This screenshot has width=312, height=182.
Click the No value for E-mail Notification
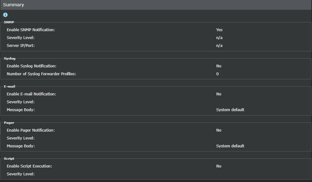pos(219,94)
